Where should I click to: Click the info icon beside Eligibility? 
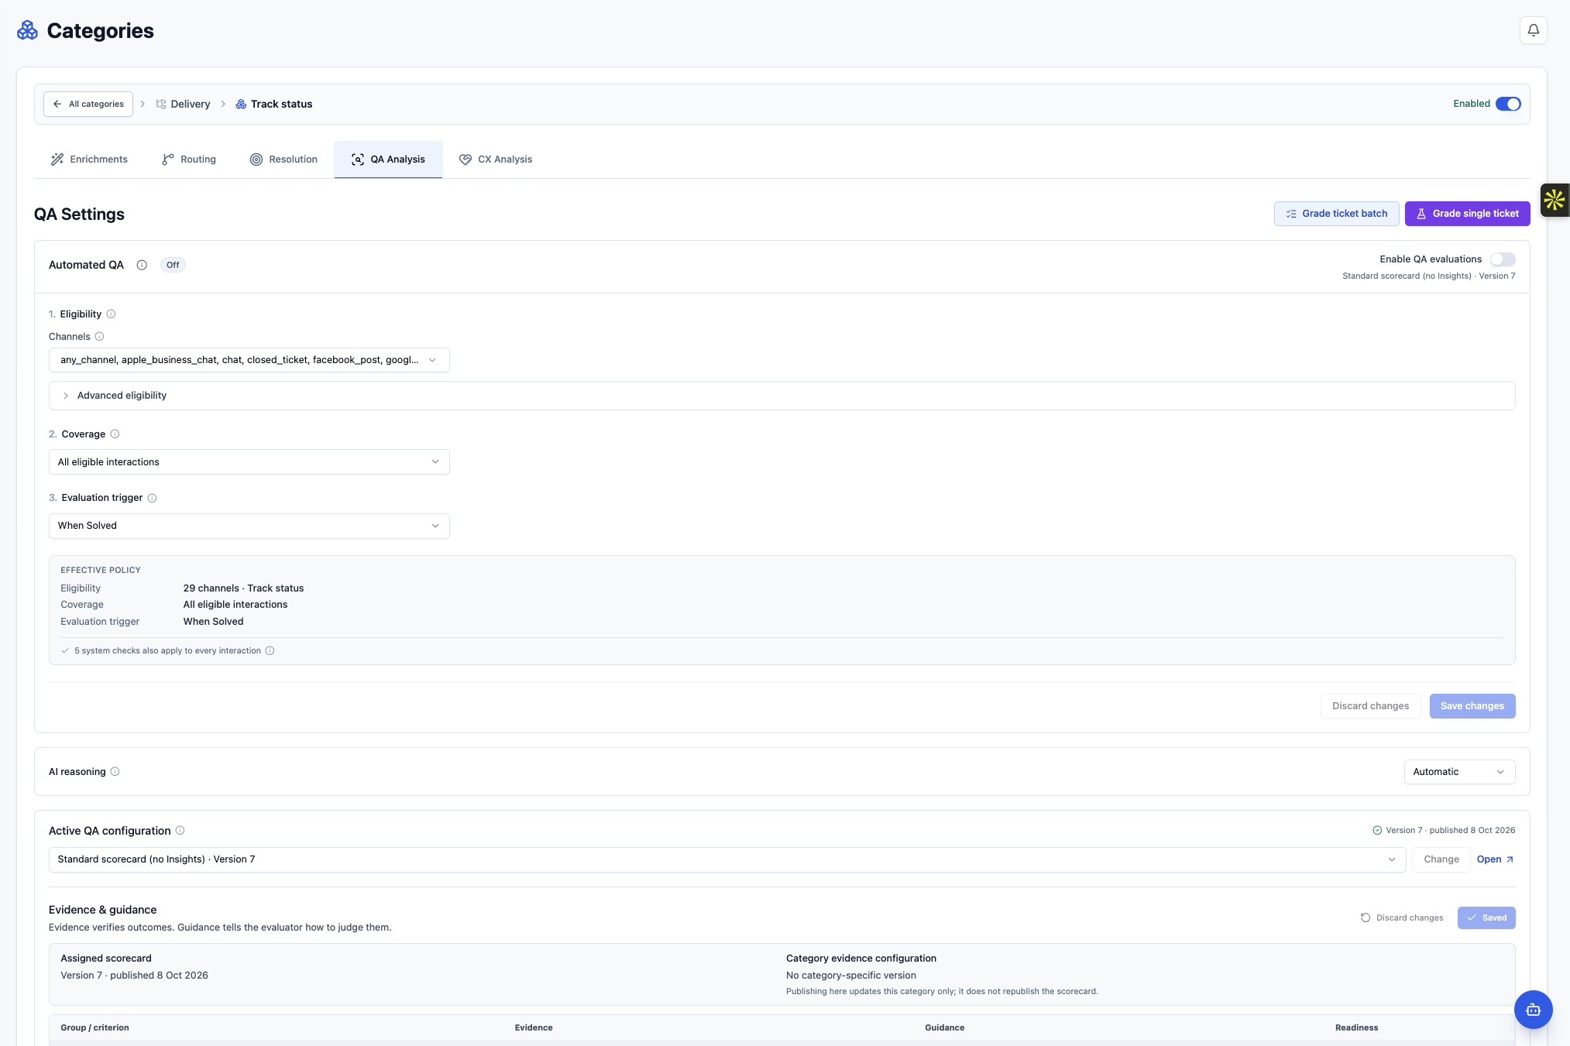pyautogui.click(x=111, y=314)
